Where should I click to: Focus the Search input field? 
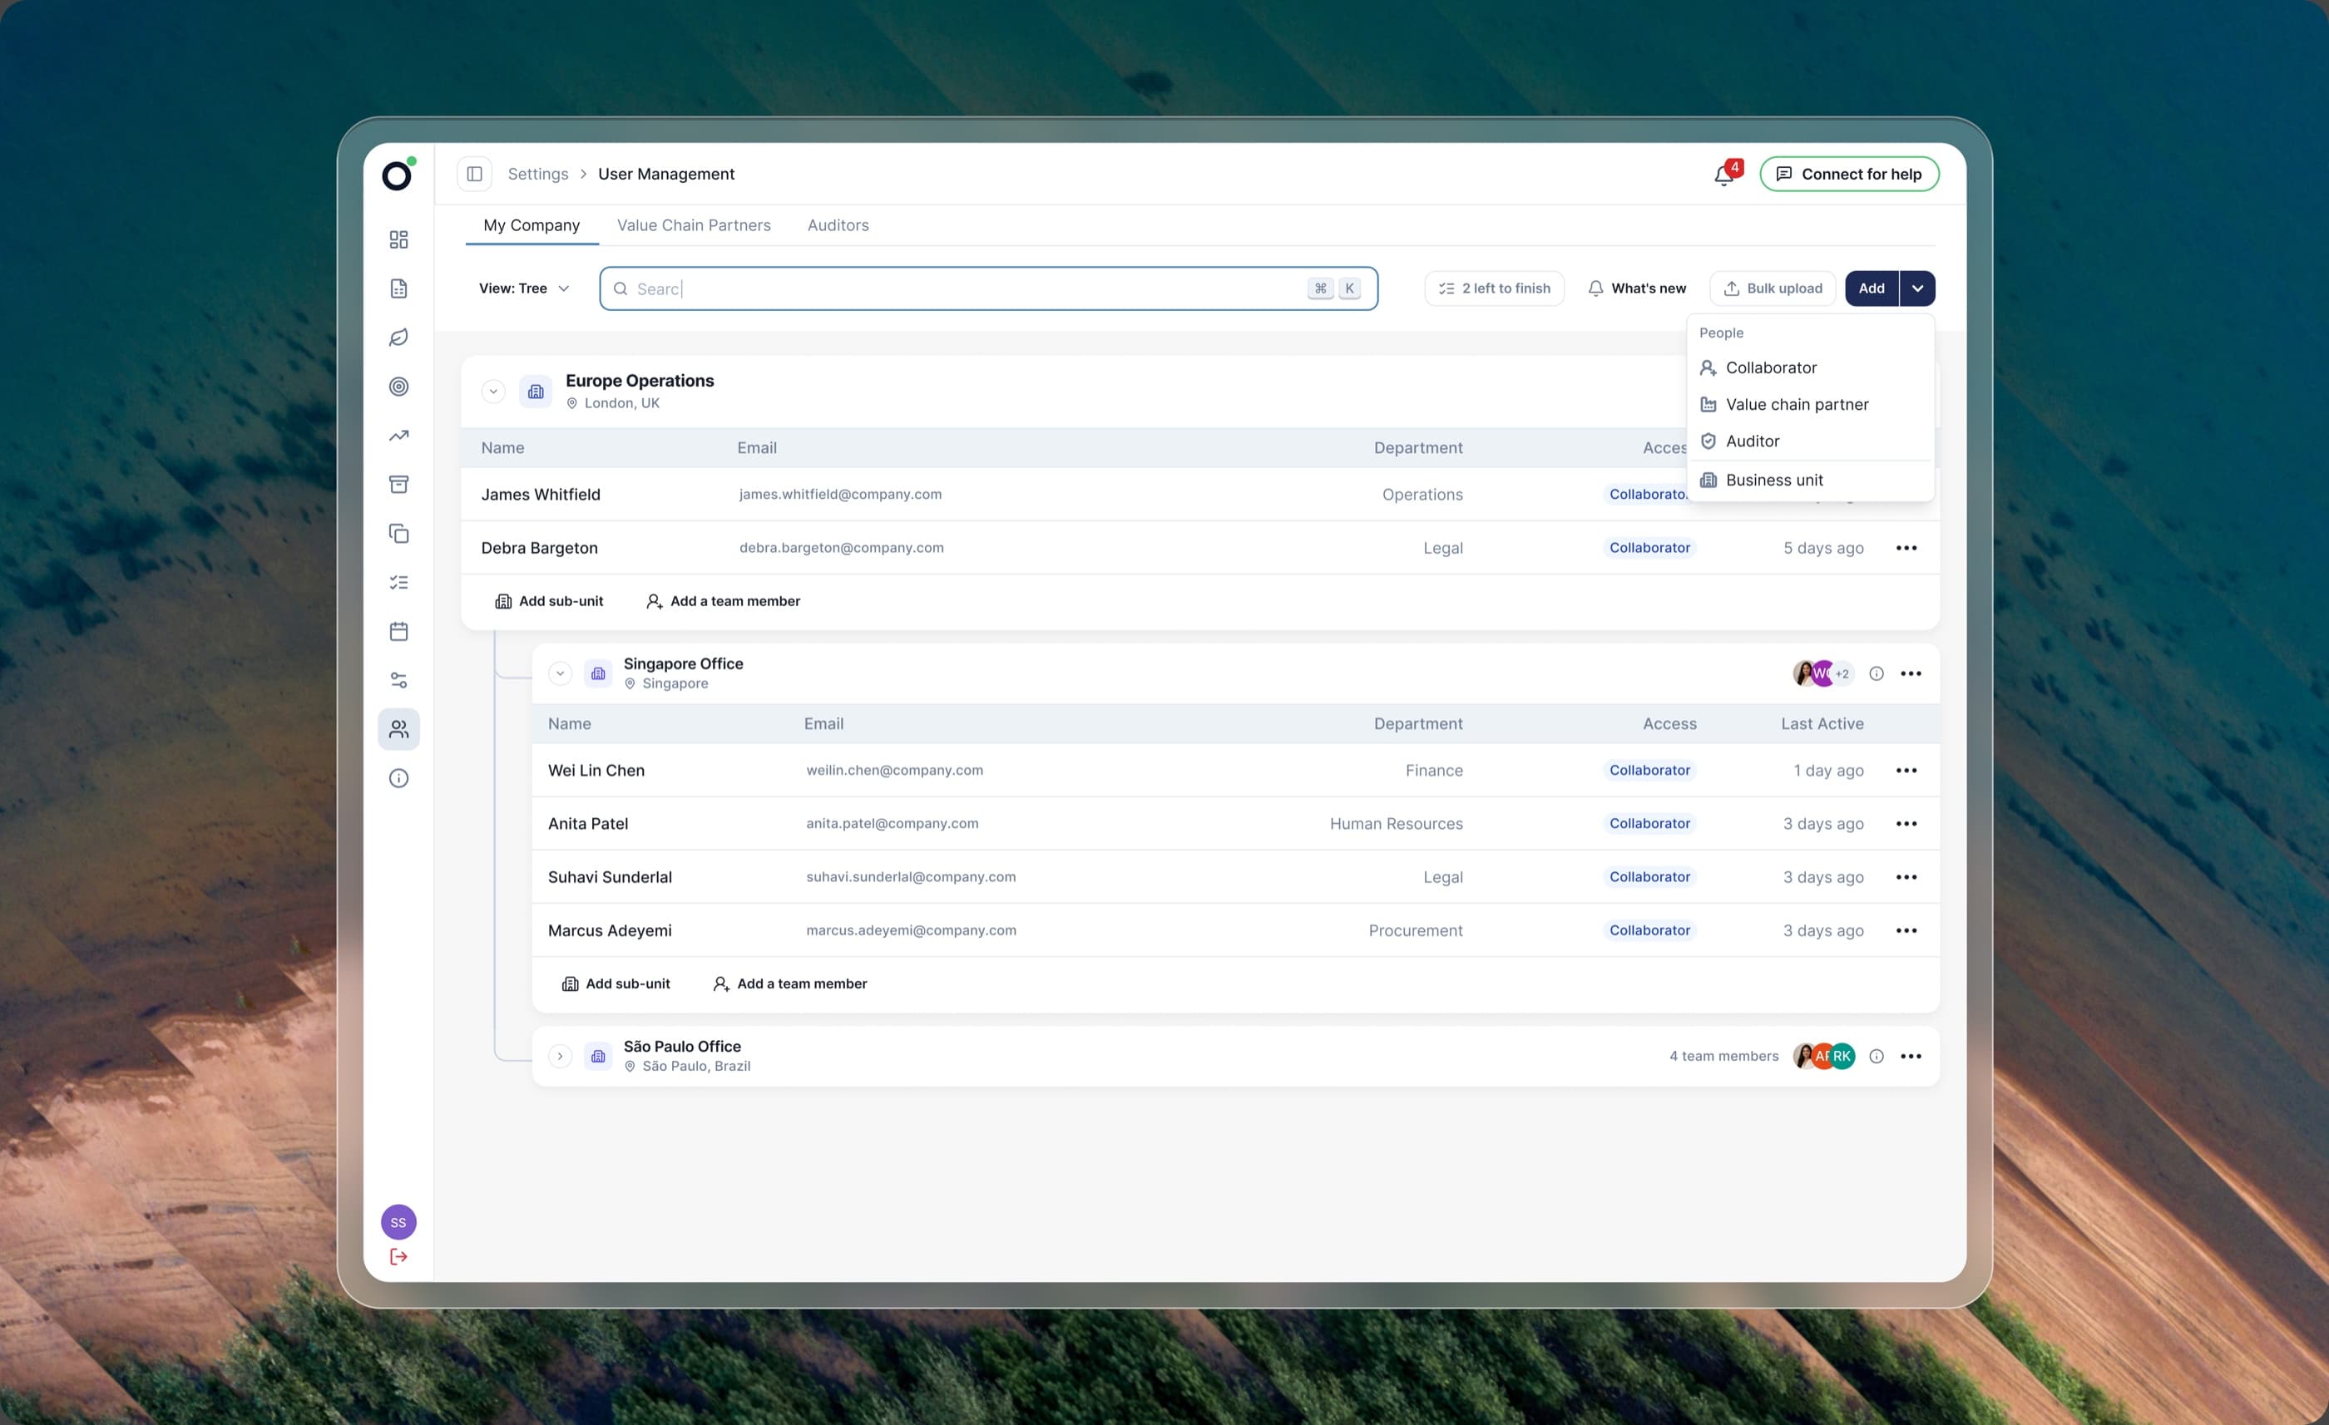click(989, 288)
